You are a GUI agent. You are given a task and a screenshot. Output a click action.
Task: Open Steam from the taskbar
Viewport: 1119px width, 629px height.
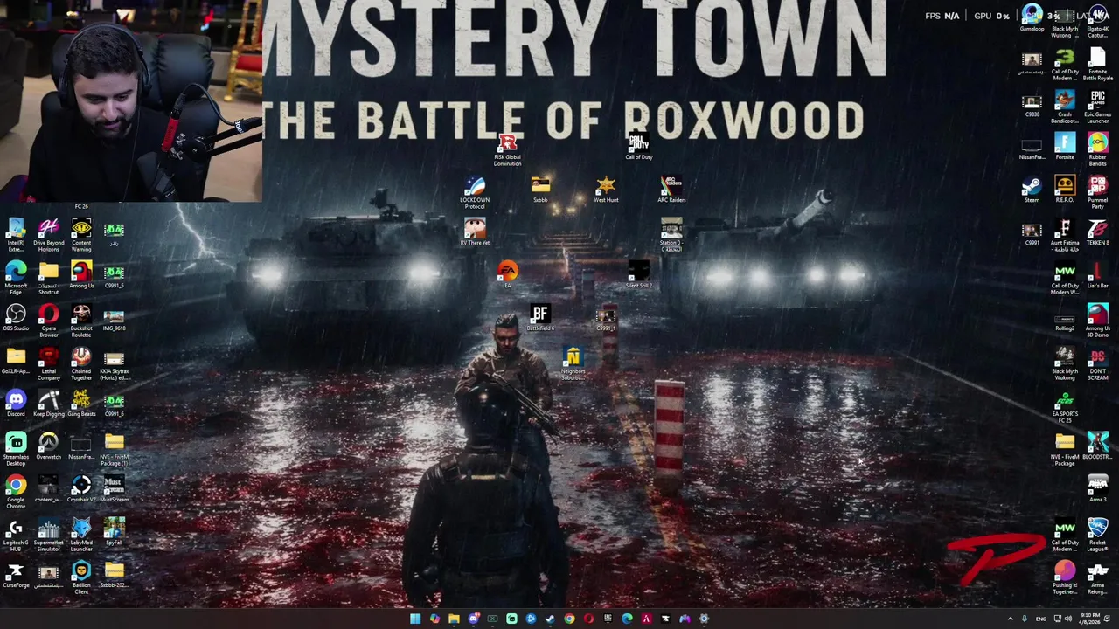click(x=550, y=619)
